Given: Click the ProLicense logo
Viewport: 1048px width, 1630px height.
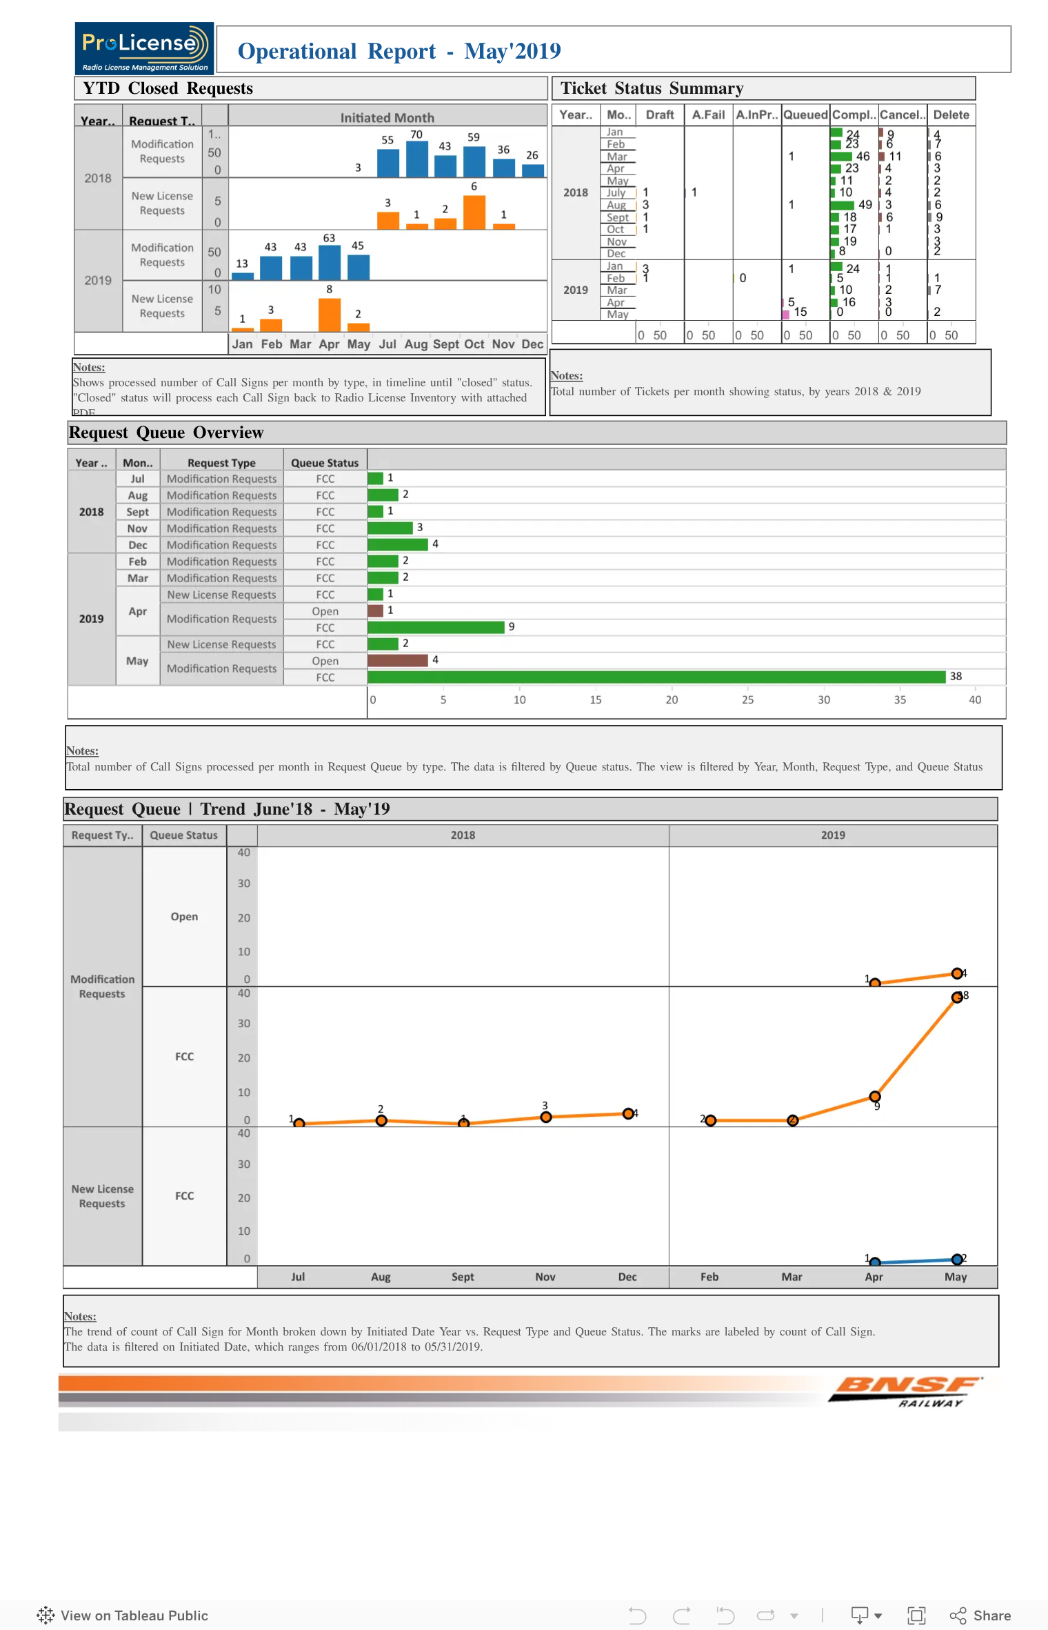Looking at the screenshot, I should [x=144, y=48].
